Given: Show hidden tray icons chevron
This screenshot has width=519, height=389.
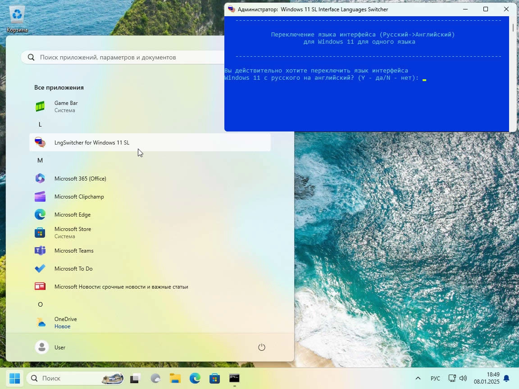Looking at the screenshot, I should (418, 378).
